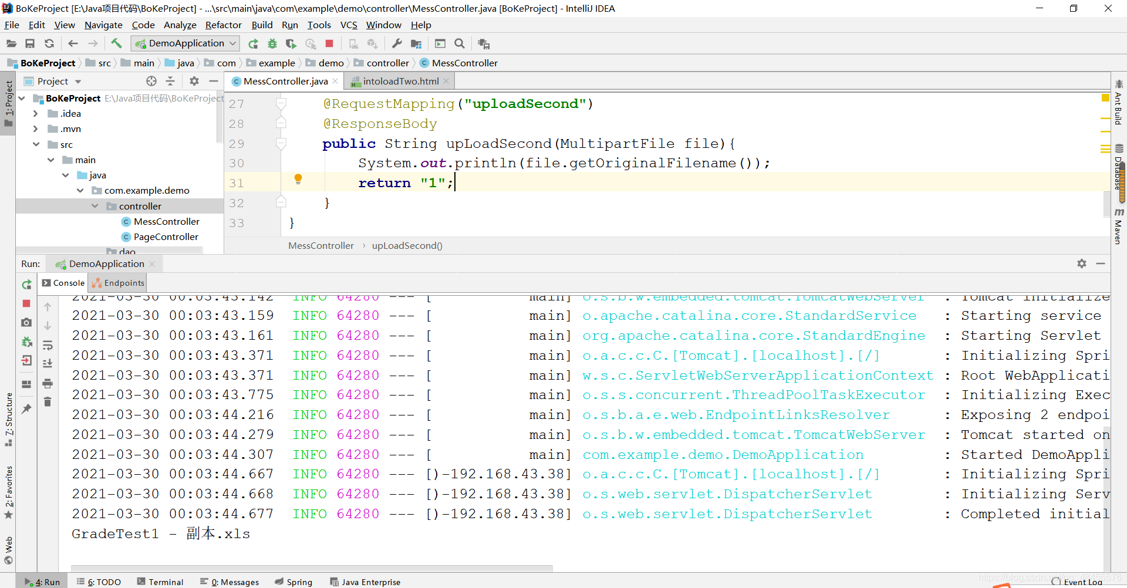The image size is (1127, 588).
Task: Rerun DemoApplication from main toolbar
Action: pos(253,43)
